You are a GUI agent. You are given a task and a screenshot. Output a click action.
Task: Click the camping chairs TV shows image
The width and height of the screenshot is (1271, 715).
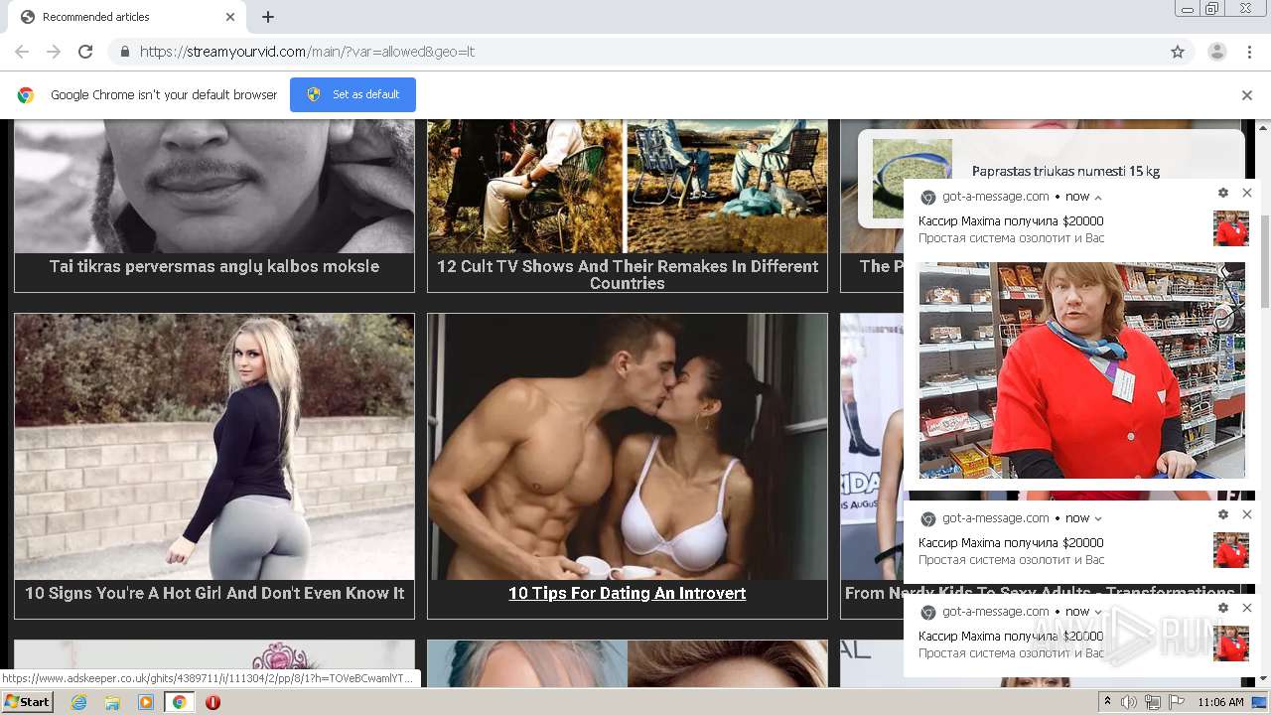628,186
